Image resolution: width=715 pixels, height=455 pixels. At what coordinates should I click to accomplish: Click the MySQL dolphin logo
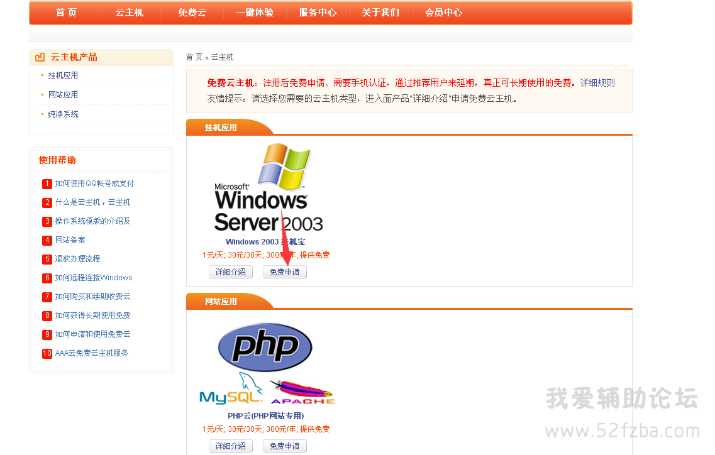click(231, 388)
